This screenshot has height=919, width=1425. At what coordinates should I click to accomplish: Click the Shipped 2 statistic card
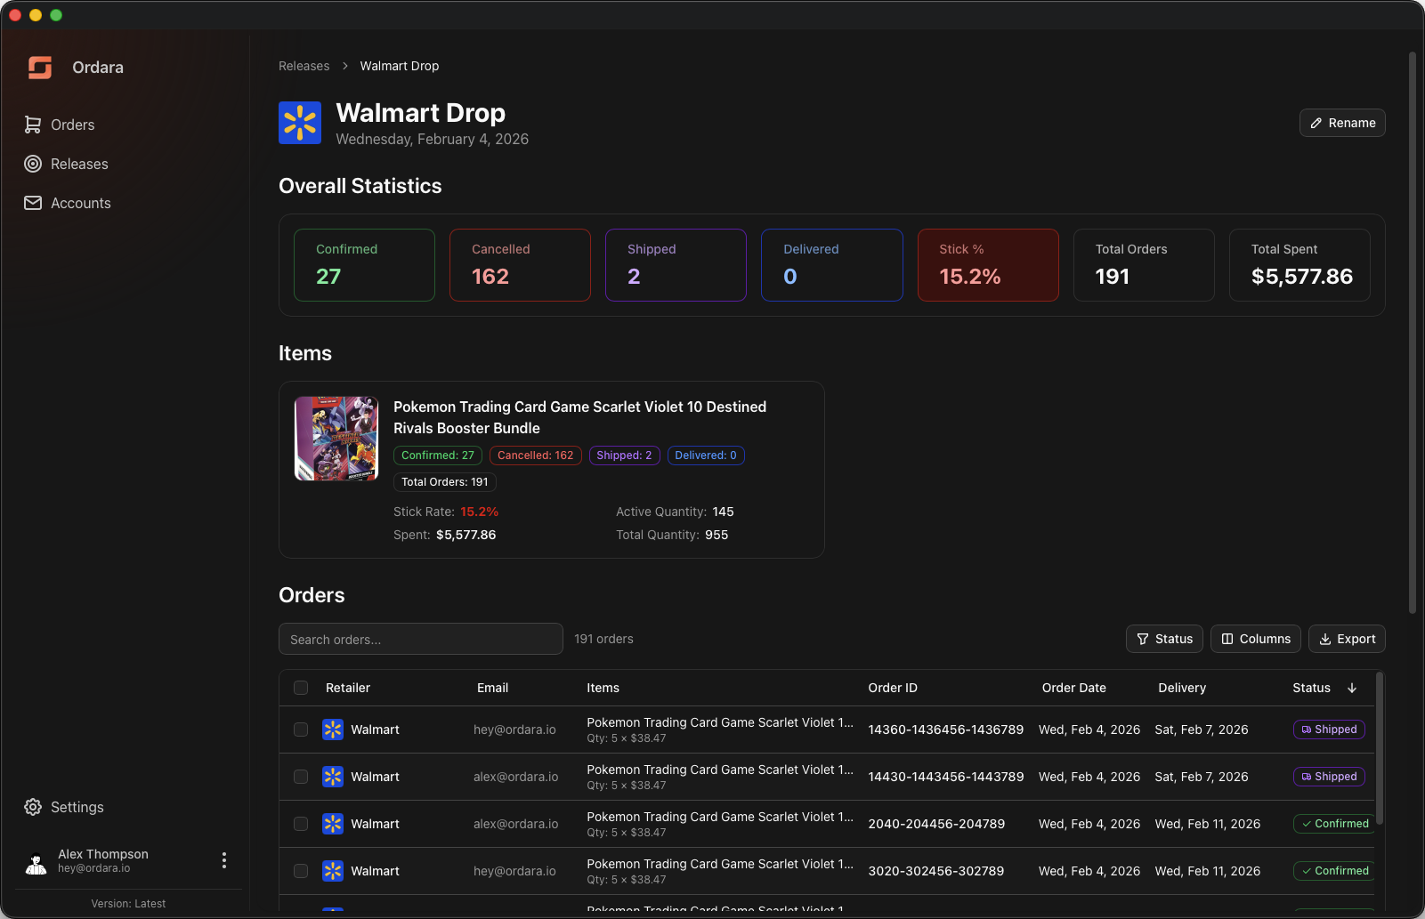point(676,265)
